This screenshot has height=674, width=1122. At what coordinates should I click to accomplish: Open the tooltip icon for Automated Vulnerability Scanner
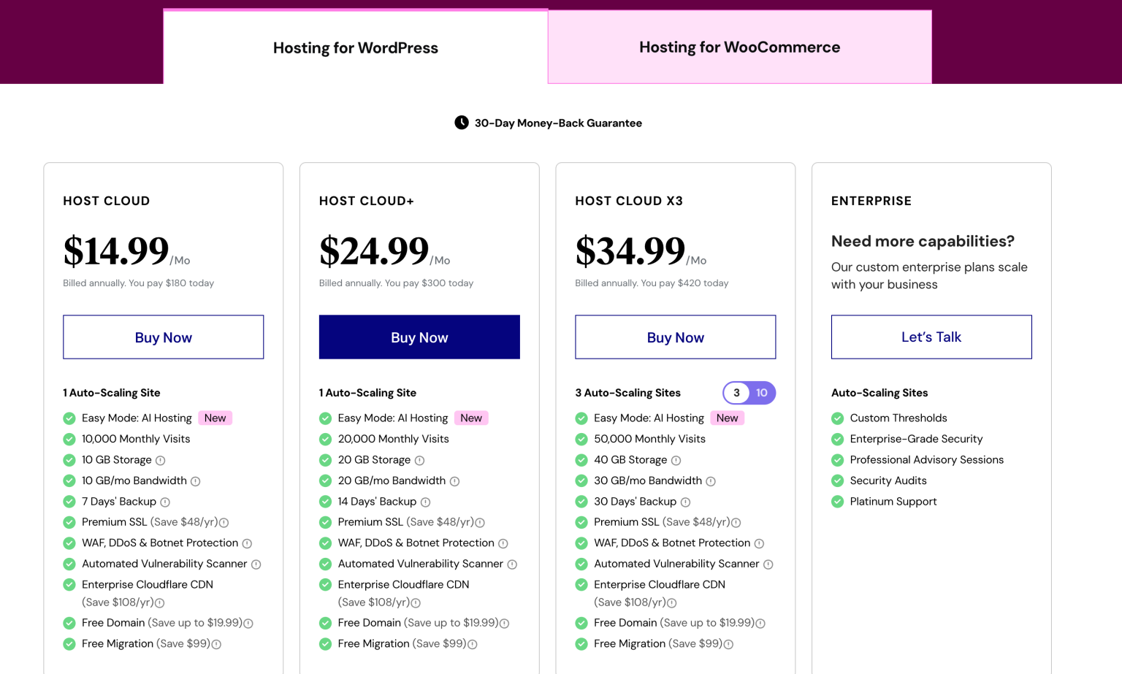(256, 564)
